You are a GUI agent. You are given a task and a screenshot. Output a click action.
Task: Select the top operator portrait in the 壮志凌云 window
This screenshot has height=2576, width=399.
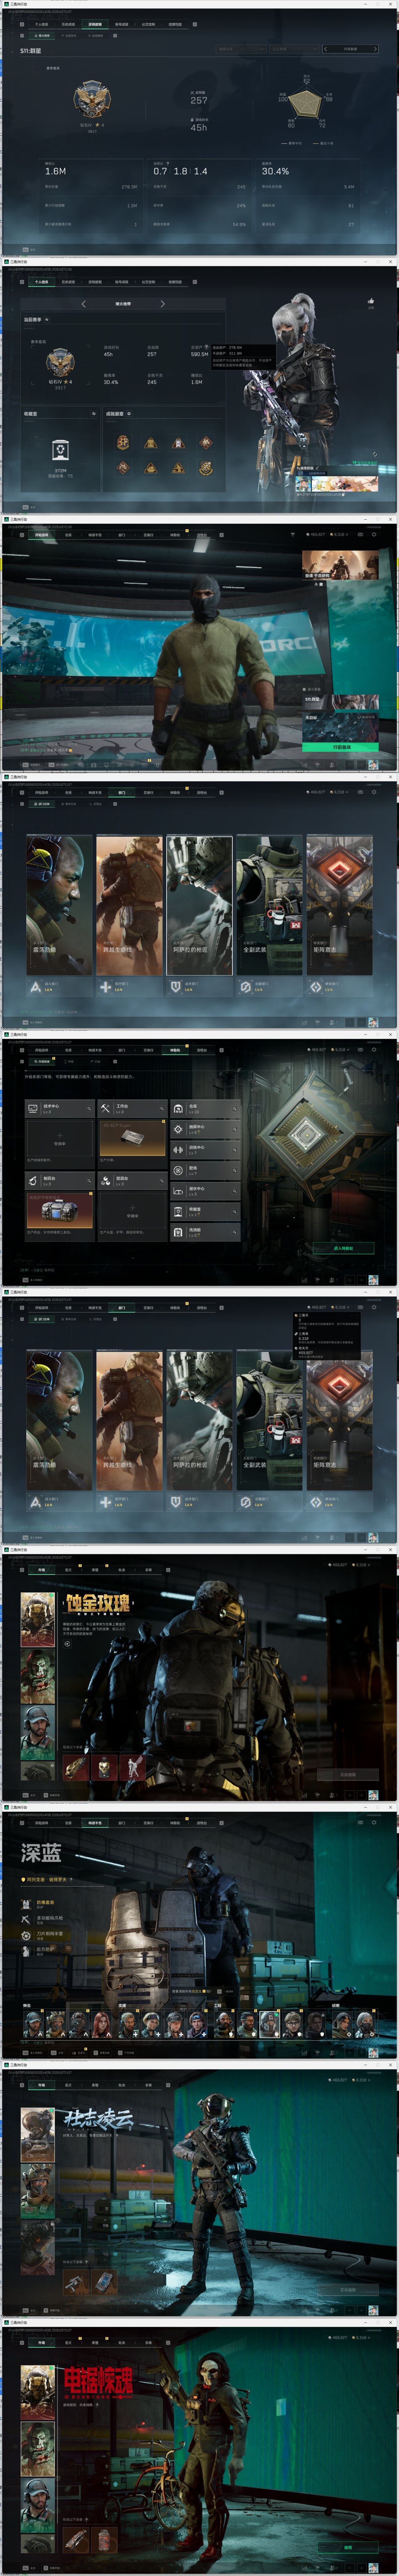tap(38, 2135)
